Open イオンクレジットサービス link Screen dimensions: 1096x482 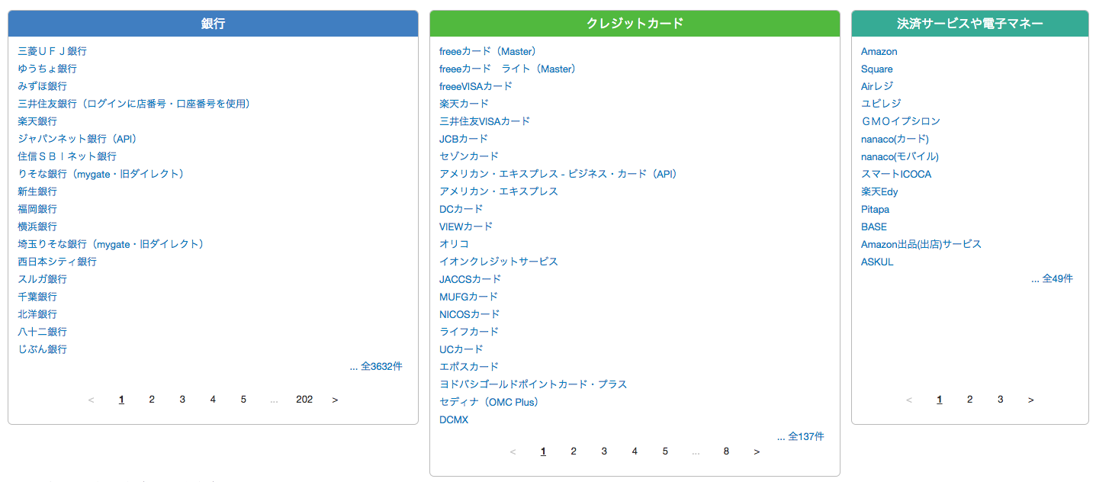499,262
